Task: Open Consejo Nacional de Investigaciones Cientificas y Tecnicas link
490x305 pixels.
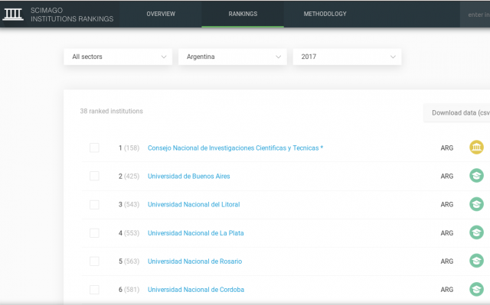Action: (x=235, y=148)
